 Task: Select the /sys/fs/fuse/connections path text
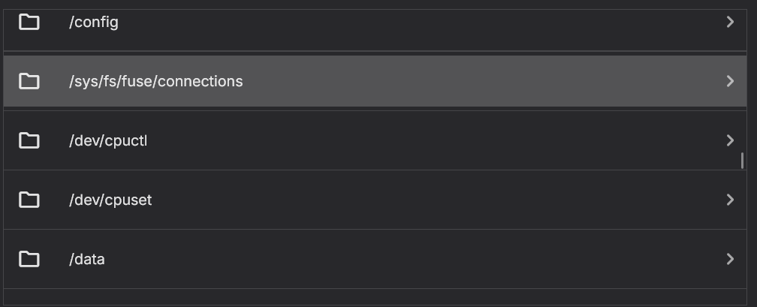[155, 81]
